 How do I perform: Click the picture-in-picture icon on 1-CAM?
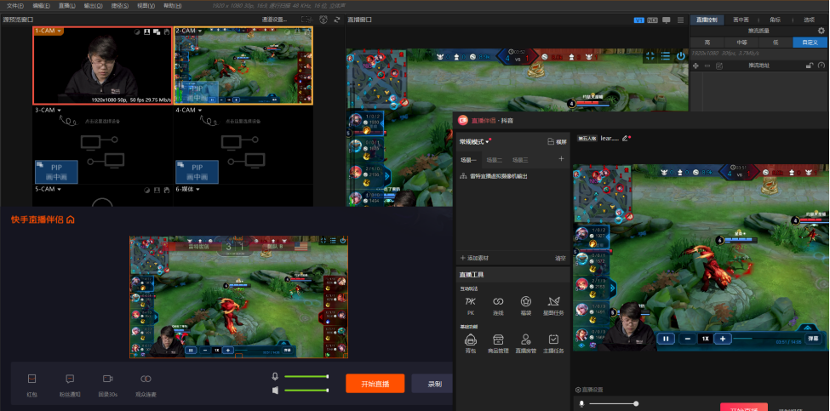coord(157,31)
